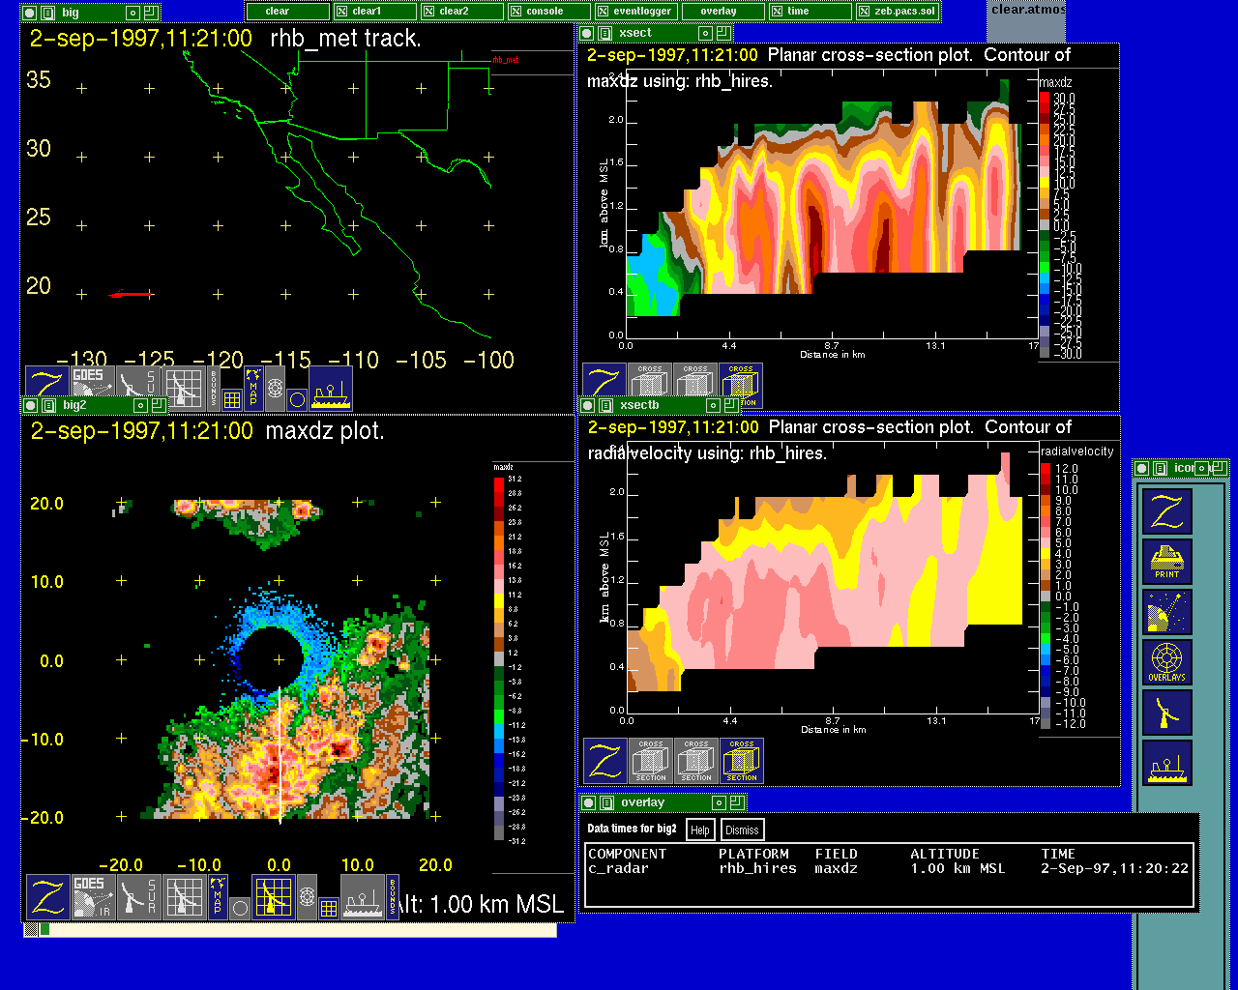Open the MAP overlay icon in big2 toolbar

tap(218, 897)
